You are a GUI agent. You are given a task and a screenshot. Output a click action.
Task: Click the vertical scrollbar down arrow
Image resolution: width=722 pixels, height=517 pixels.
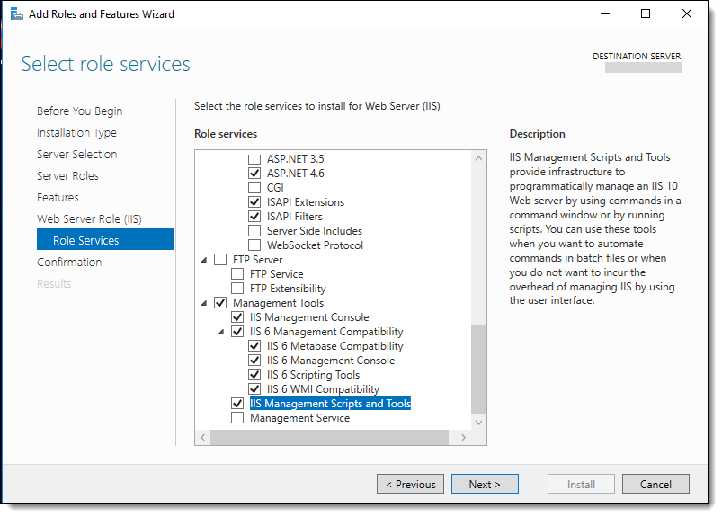click(x=479, y=423)
